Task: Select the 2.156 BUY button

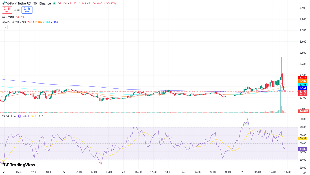Action: coord(27,10)
